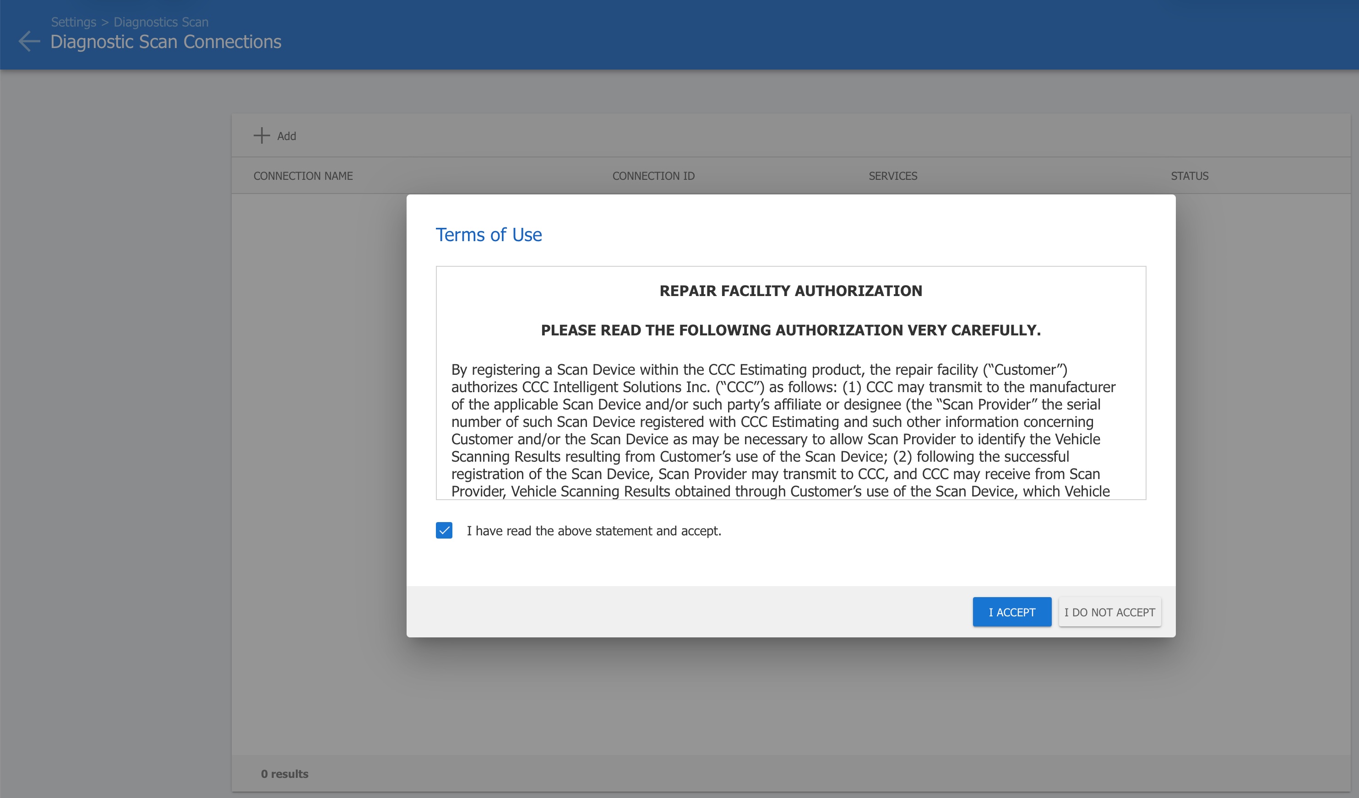Viewport: 1359px width, 798px height.
Task: Click the back arrow icon in header
Action: point(29,42)
